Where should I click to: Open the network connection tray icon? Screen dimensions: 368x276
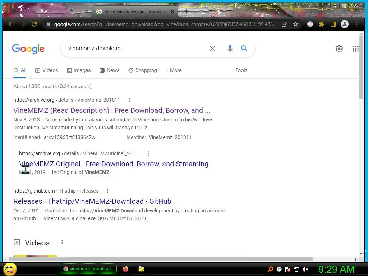click(296, 269)
